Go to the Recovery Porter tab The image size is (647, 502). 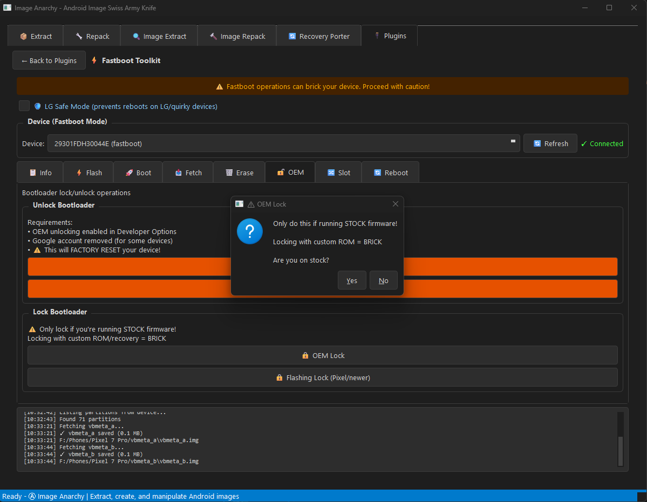coord(319,36)
